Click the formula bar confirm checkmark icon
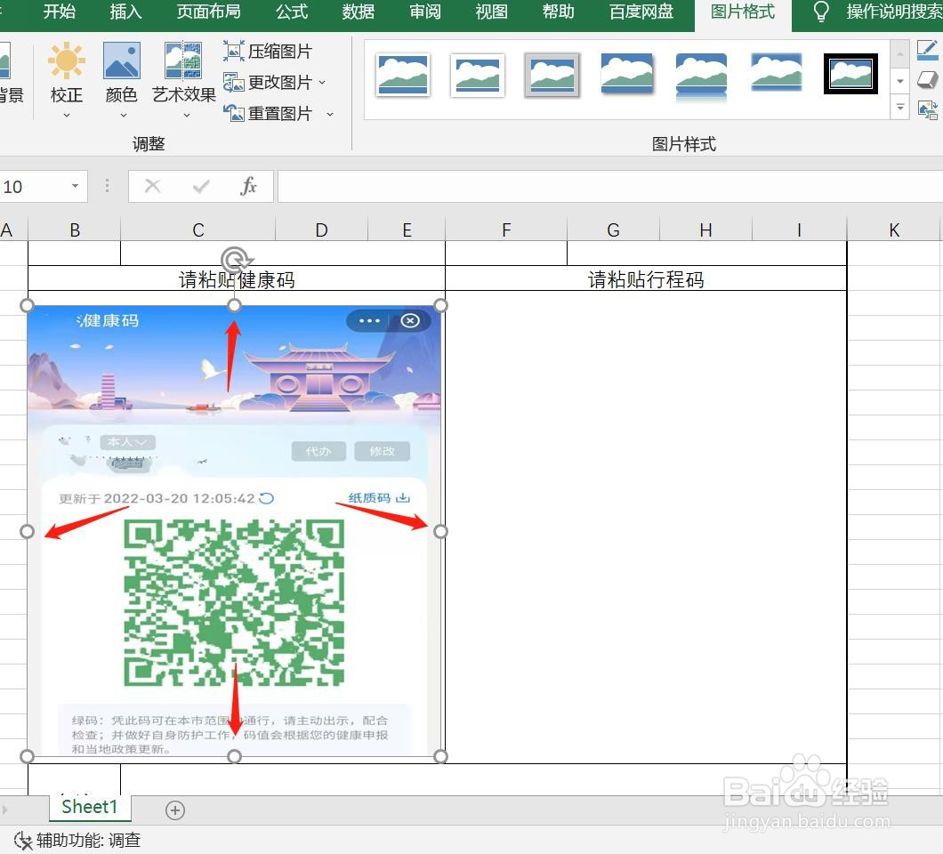The image size is (943, 854). click(201, 187)
